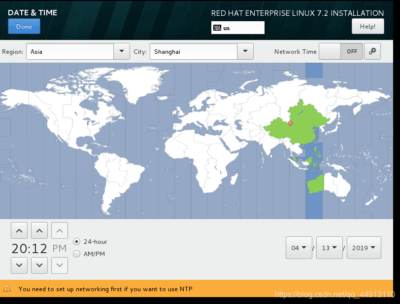The image size is (400, 304).
Task: Click the Done button
Action: [24, 26]
